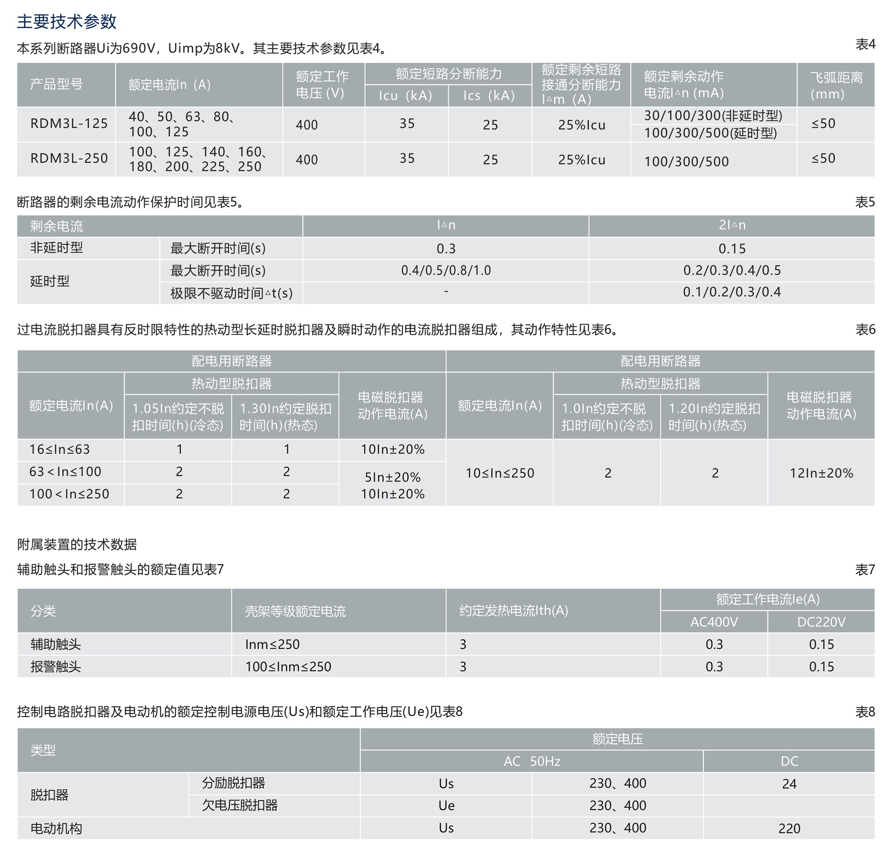Click the 极限不驱动时间△t(s) cell
Screen dimensions: 892x852
[x=231, y=293]
